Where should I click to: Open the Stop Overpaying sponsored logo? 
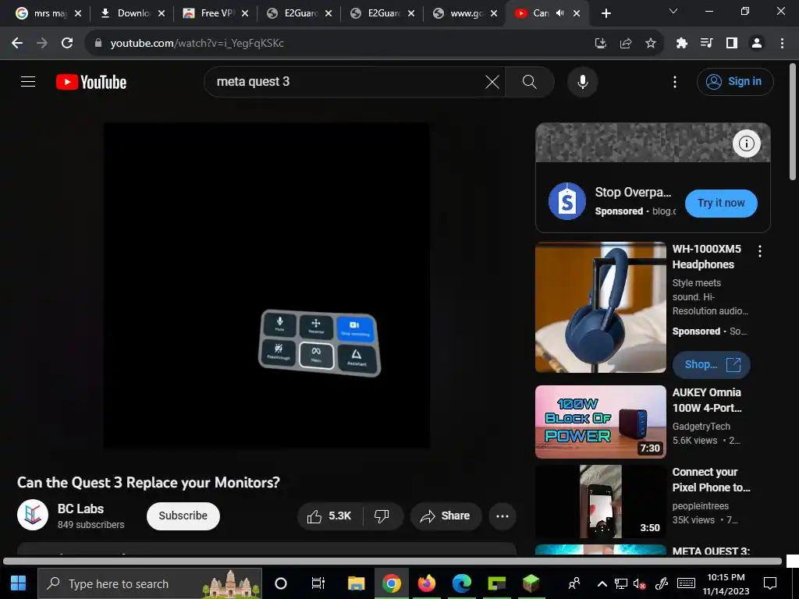pos(566,201)
